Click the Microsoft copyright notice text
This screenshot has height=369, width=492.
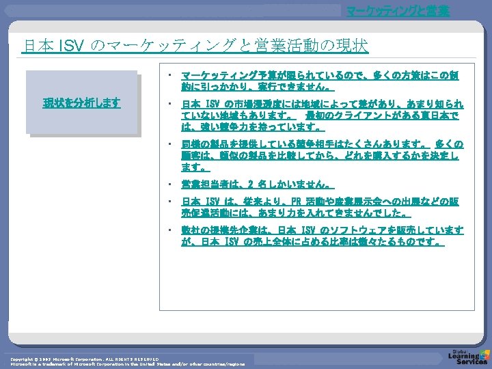tap(127, 361)
